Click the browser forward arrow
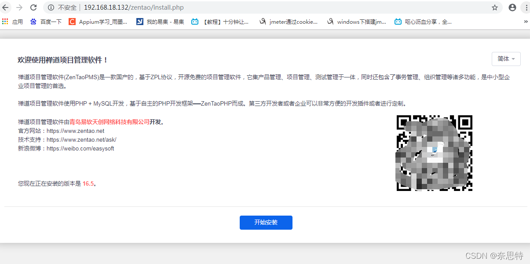 (19, 7)
